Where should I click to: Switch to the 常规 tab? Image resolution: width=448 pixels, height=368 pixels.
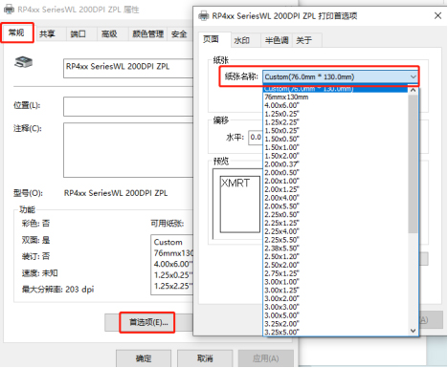click(17, 32)
